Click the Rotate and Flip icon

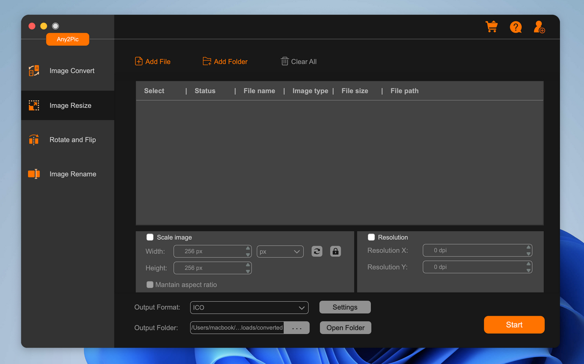tap(34, 140)
